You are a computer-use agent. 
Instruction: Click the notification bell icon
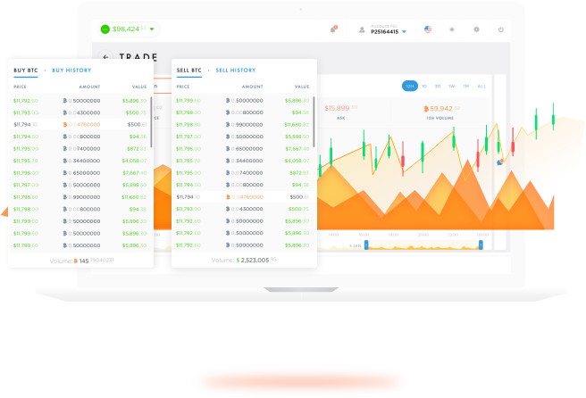point(333,29)
